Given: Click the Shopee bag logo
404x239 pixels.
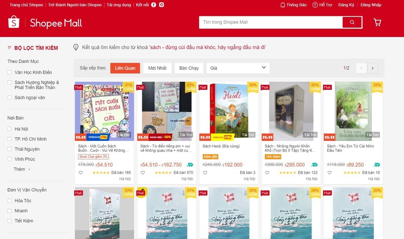Looking at the screenshot, I should tap(14, 22).
